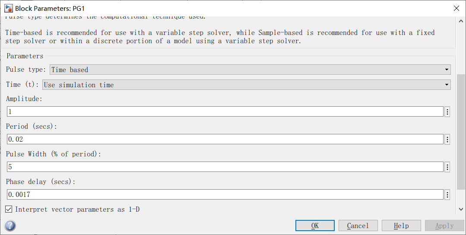466x235 pixels.
Task: Expand the Pulse type dropdown
Action: (250, 70)
